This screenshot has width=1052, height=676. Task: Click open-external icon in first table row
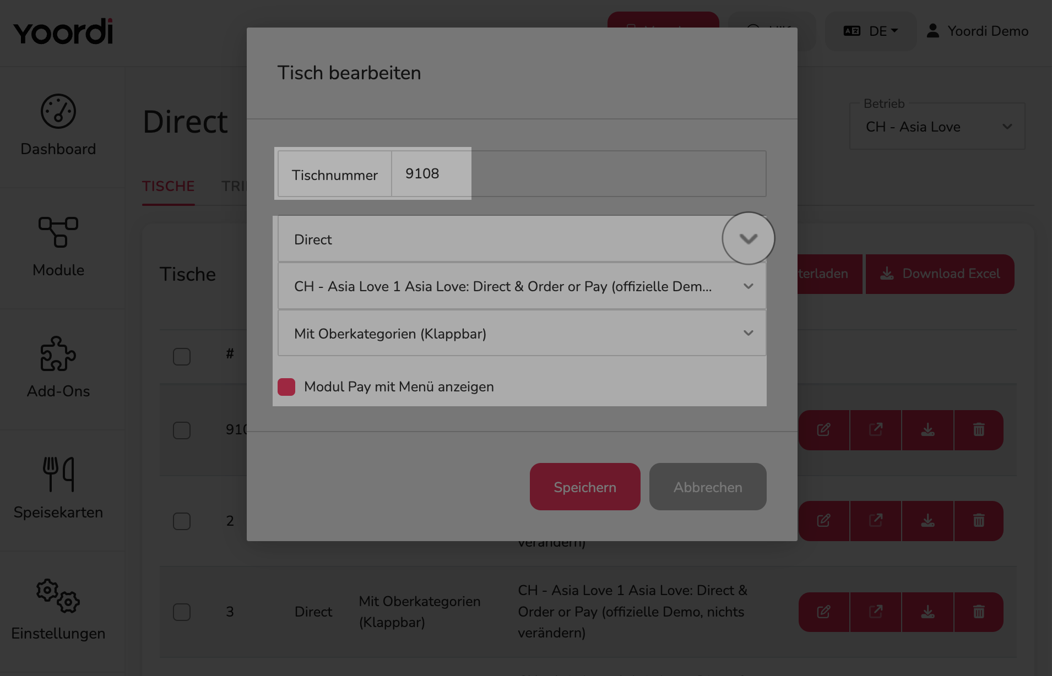click(876, 429)
